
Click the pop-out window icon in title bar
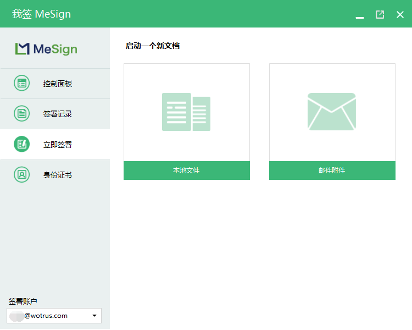point(380,14)
